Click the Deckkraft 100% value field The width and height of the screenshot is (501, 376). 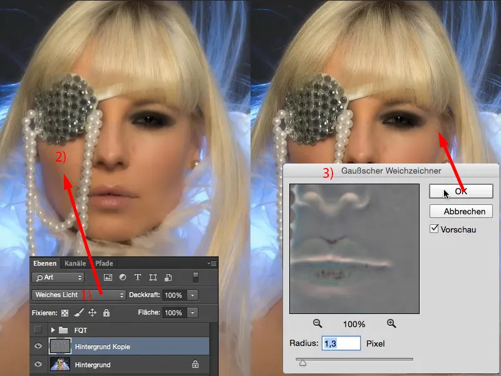175,295
